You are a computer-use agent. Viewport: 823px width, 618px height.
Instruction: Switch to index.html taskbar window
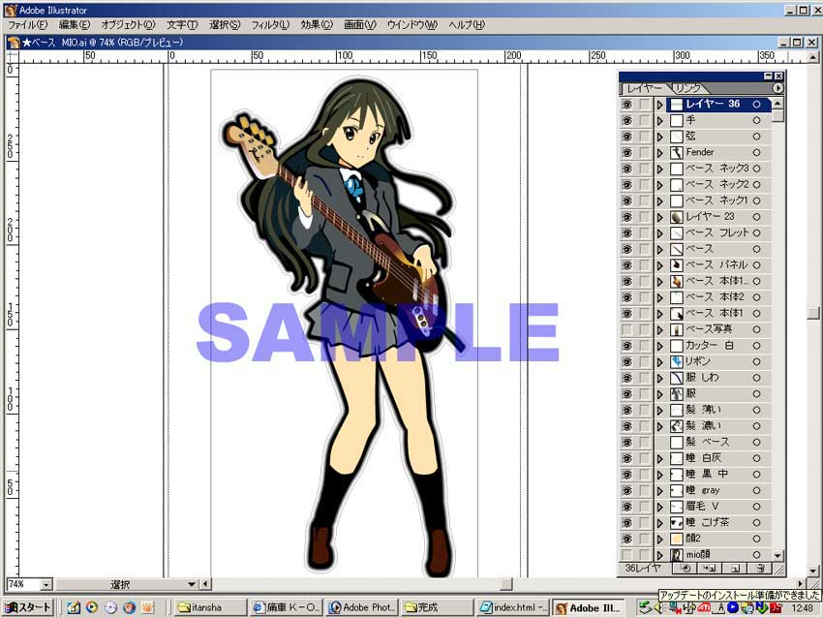pos(513,607)
